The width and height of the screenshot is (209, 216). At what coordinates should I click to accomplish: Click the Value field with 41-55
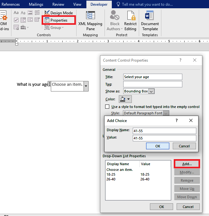[x=164, y=138]
